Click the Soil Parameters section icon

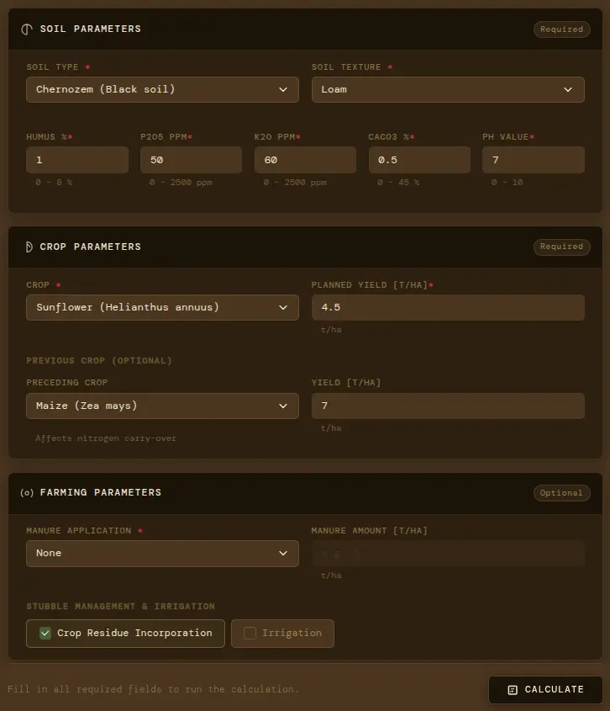tap(27, 29)
